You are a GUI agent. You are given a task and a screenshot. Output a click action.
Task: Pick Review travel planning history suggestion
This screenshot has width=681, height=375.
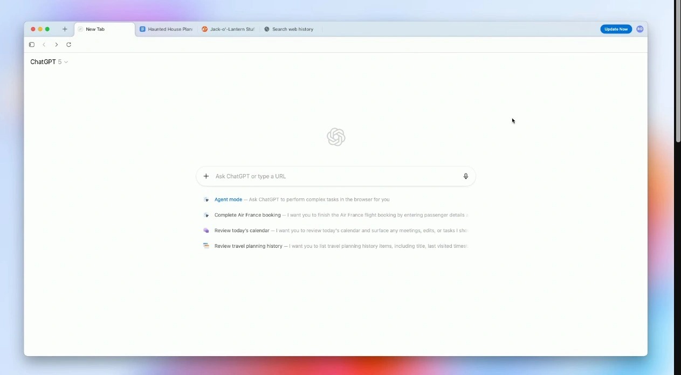click(x=248, y=246)
